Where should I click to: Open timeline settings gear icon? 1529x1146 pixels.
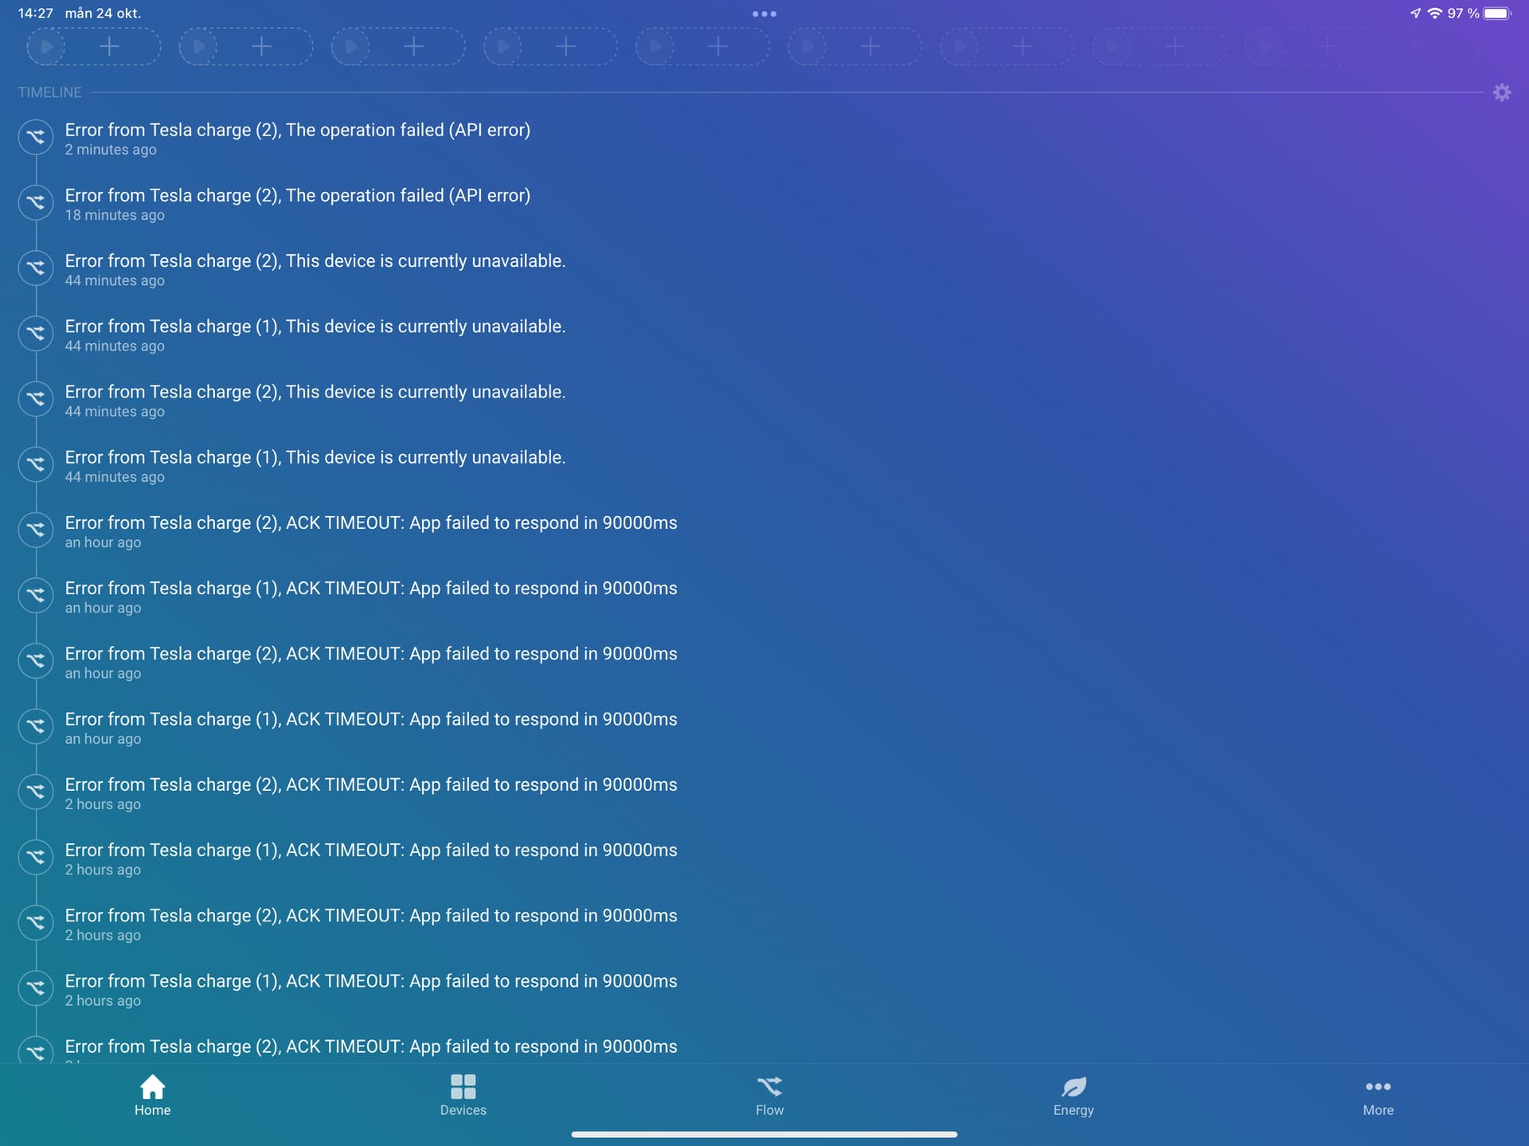pyautogui.click(x=1501, y=92)
